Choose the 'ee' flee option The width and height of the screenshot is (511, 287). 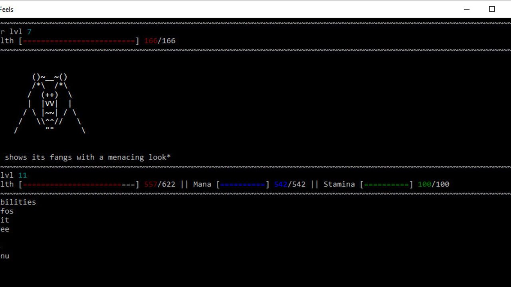pos(4,229)
